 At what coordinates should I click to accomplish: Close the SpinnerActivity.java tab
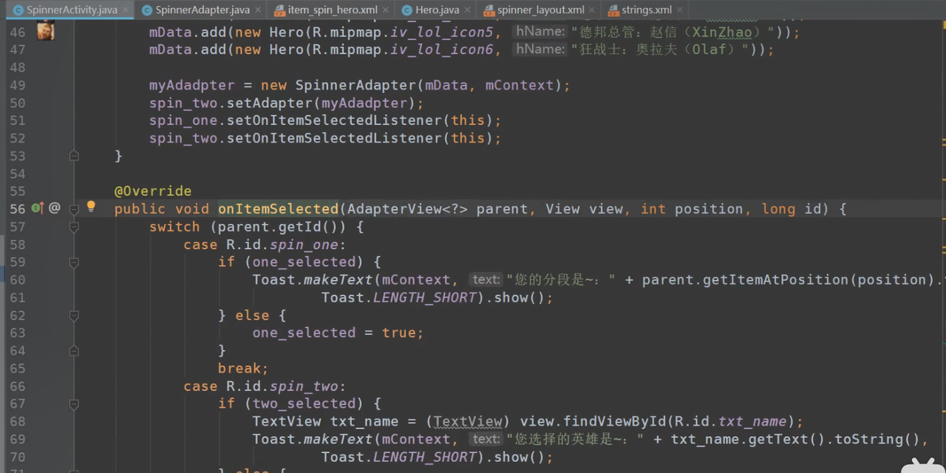tap(126, 10)
